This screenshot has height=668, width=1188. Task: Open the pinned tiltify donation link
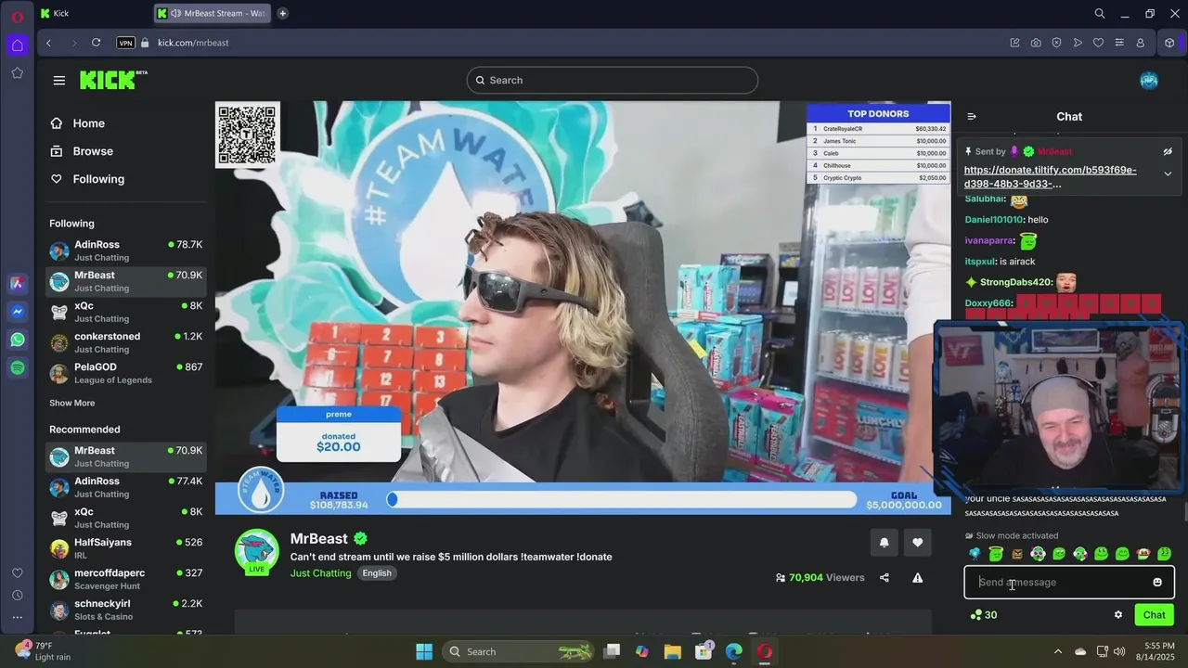[x=1050, y=176]
